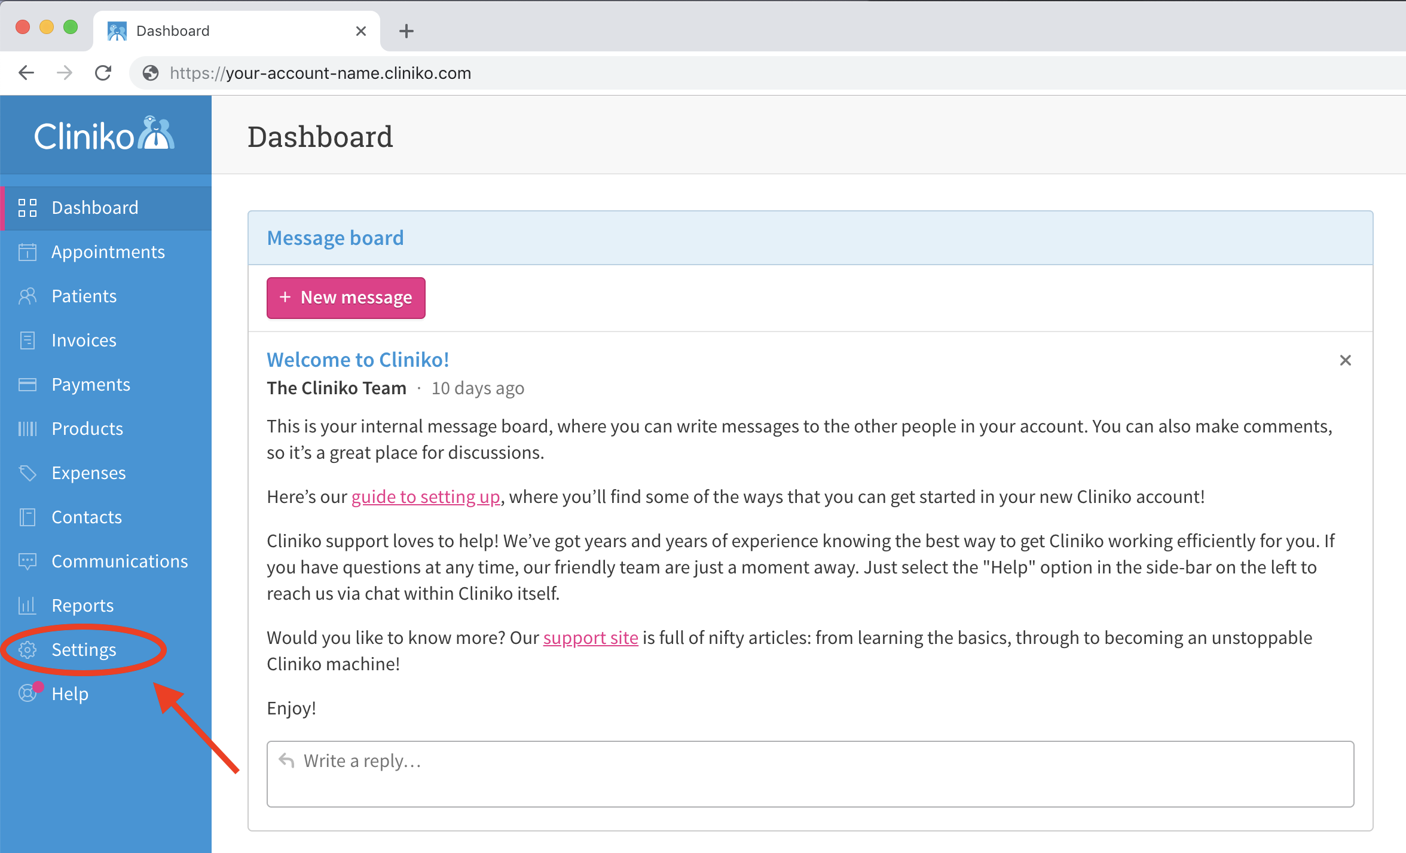Dismiss the Welcome to Cliniko message
The image size is (1406, 853).
point(1345,360)
